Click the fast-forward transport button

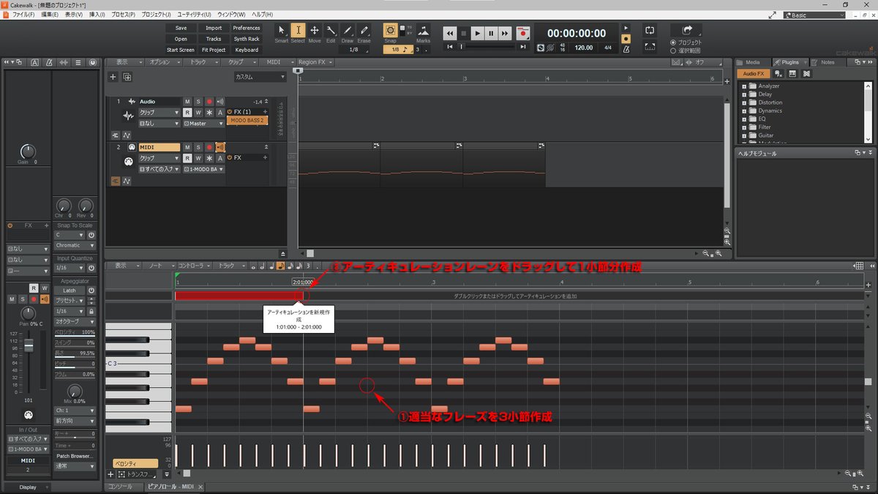click(505, 33)
